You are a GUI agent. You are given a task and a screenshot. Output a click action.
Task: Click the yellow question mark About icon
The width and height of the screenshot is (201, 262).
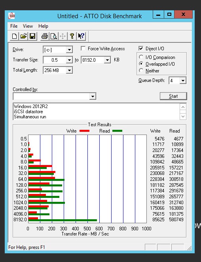pos(72,36)
